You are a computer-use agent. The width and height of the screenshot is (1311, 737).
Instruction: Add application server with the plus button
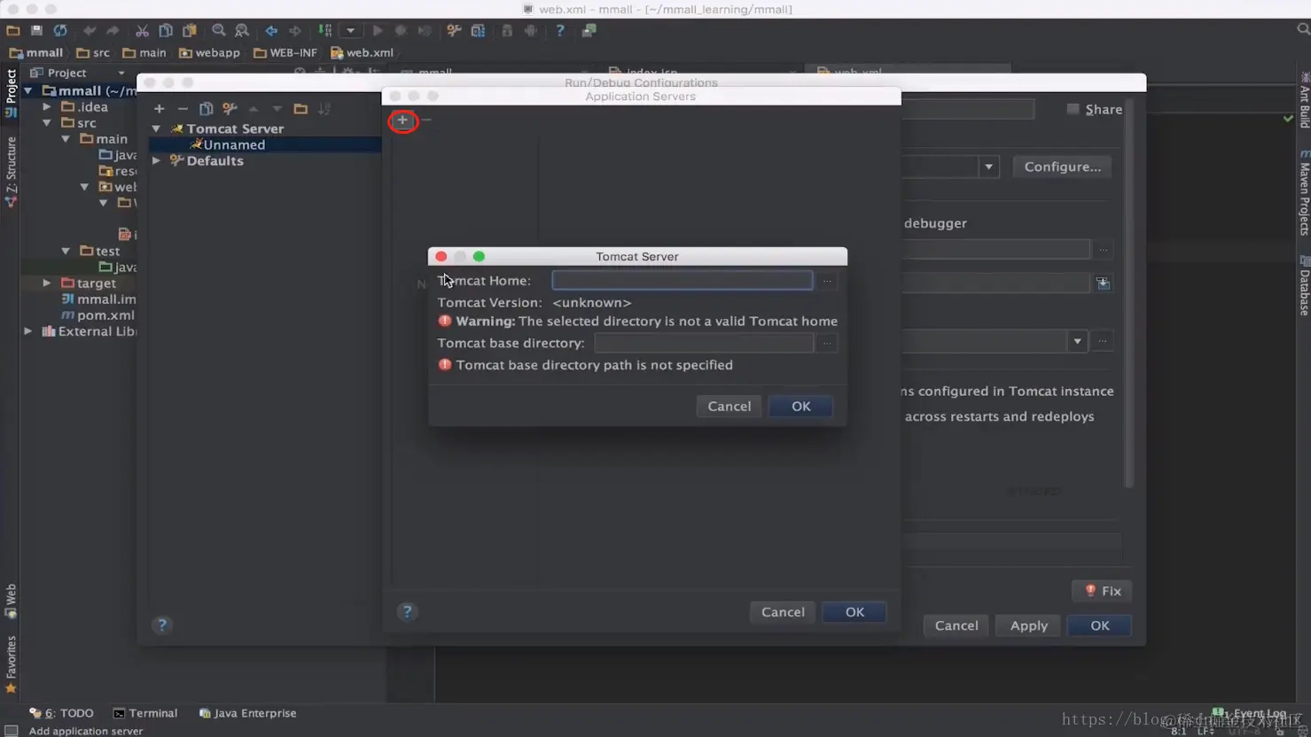click(402, 120)
